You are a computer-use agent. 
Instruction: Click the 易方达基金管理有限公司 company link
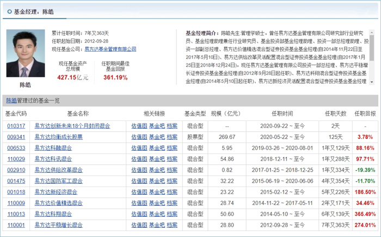[x=110, y=49]
